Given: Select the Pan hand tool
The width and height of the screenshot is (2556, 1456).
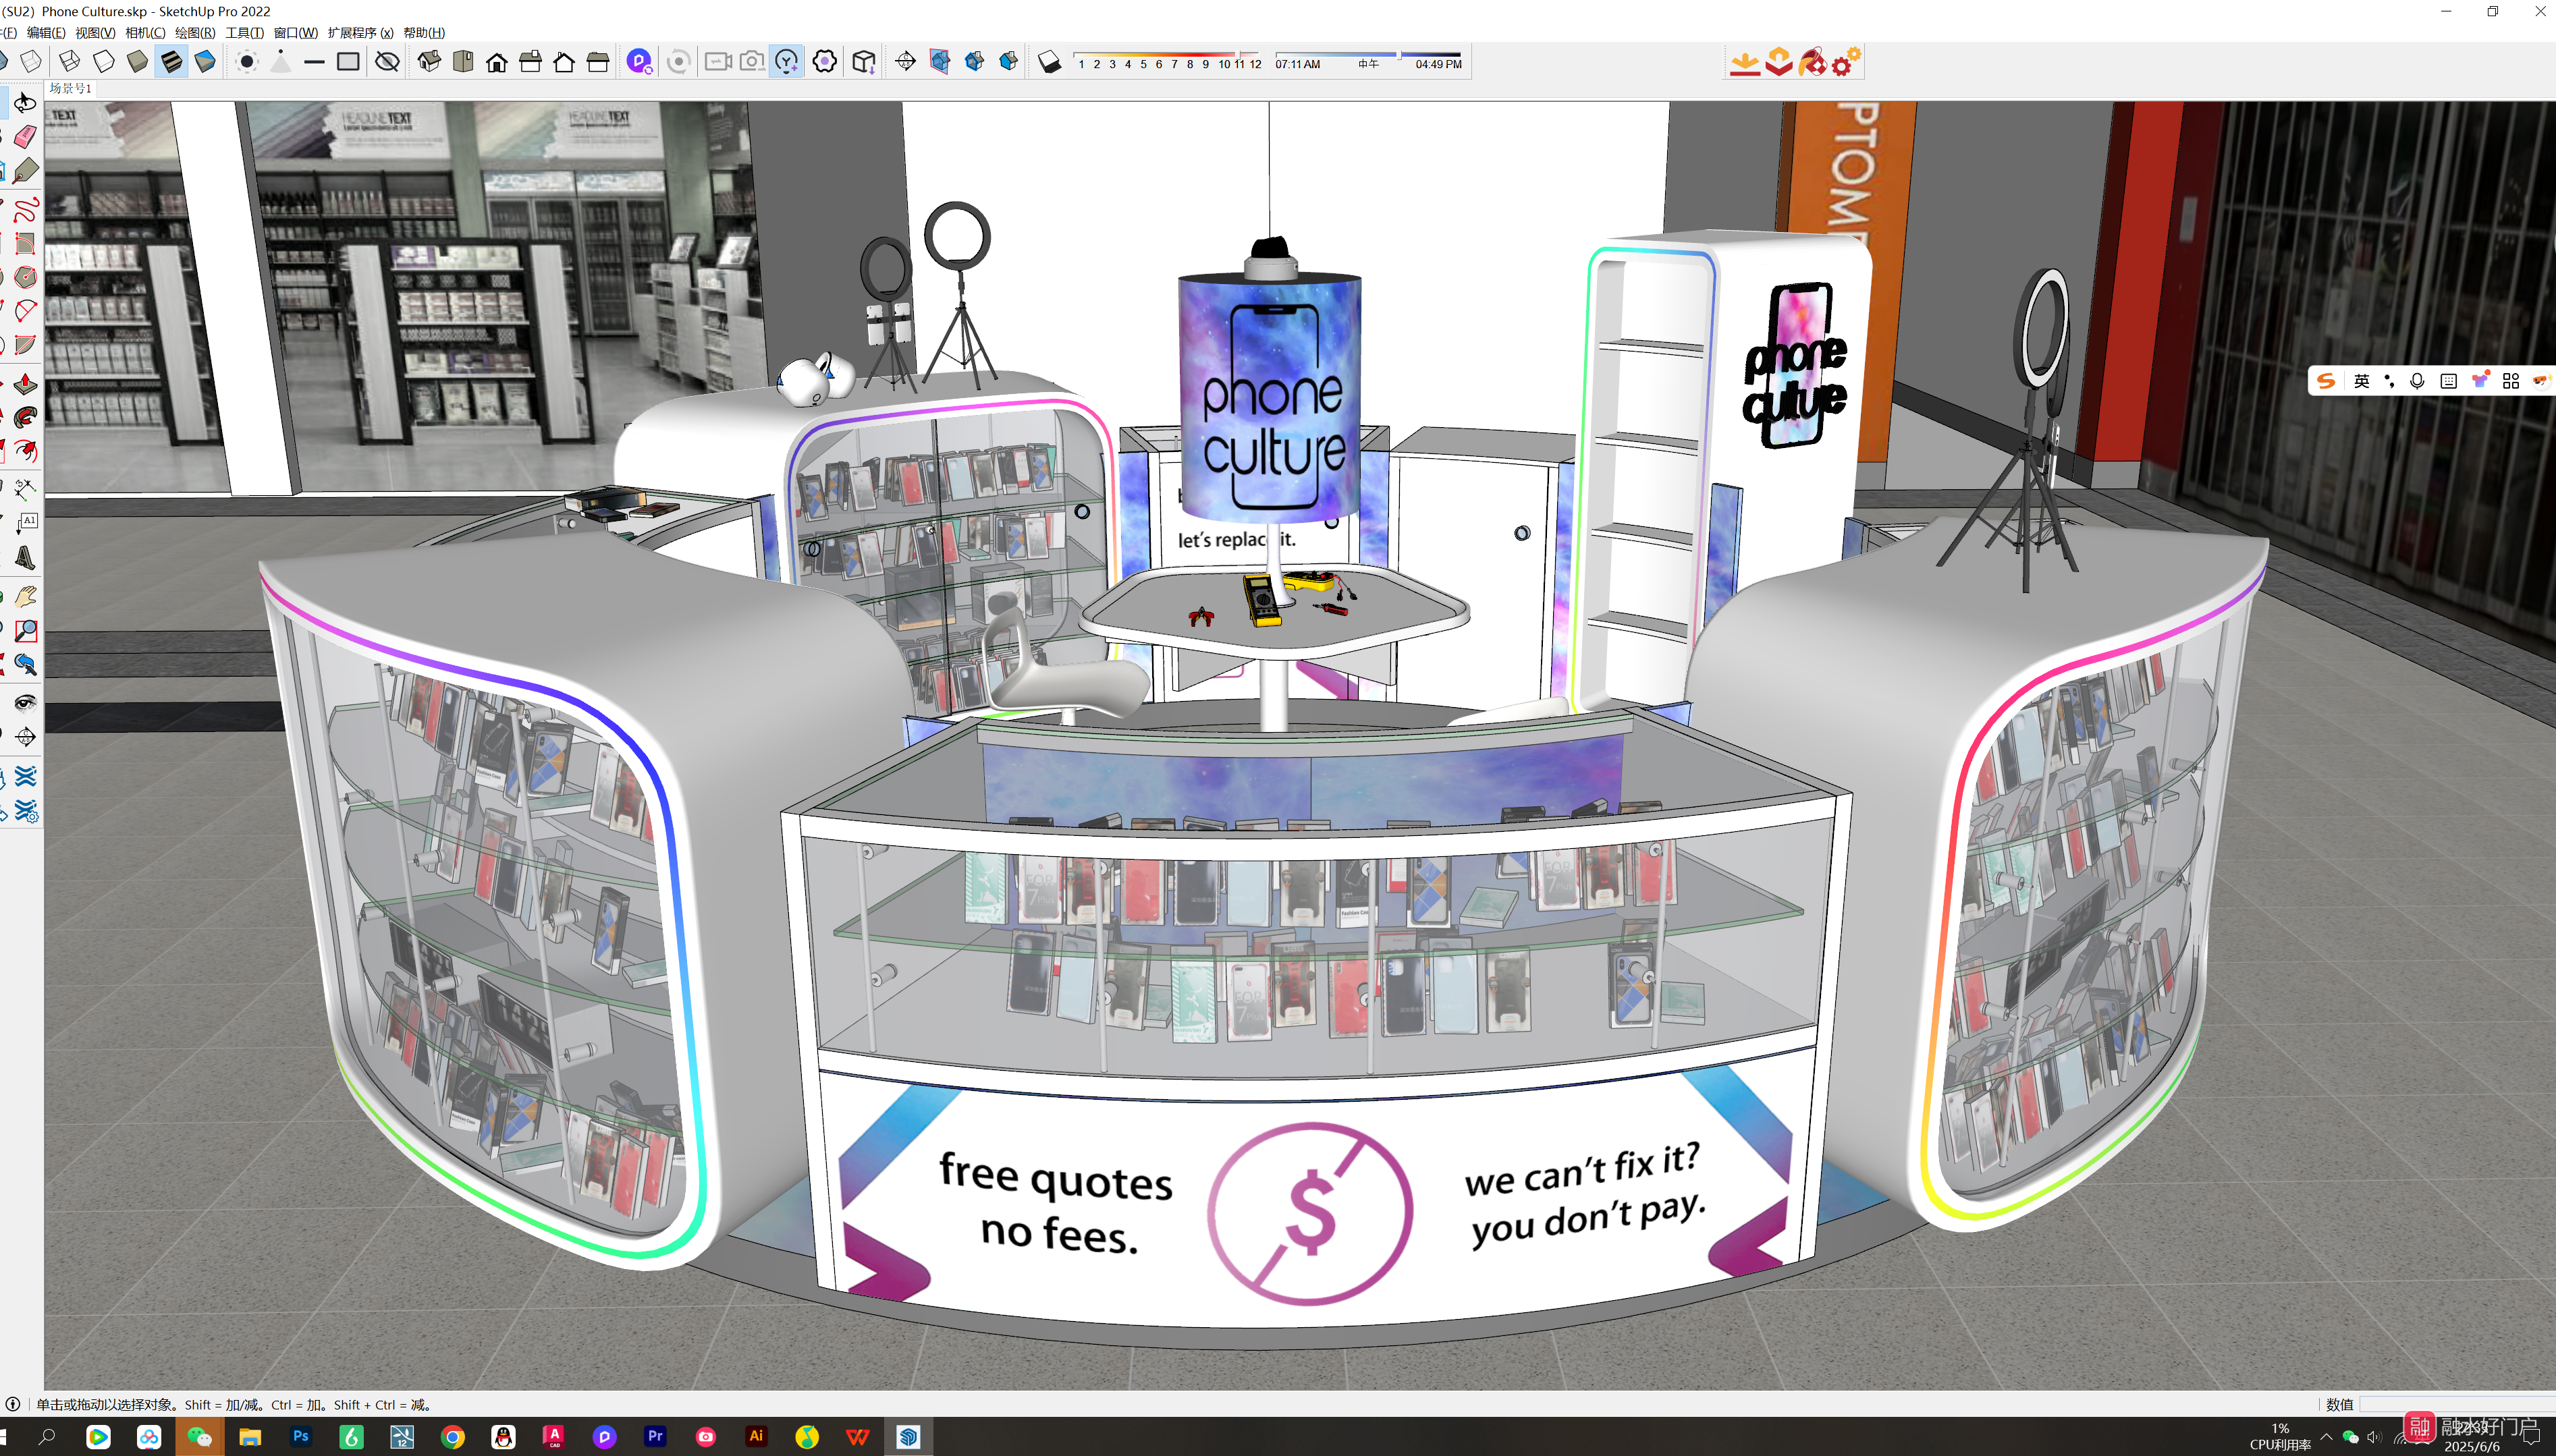Looking at the screenshot, I should (25, 597).
